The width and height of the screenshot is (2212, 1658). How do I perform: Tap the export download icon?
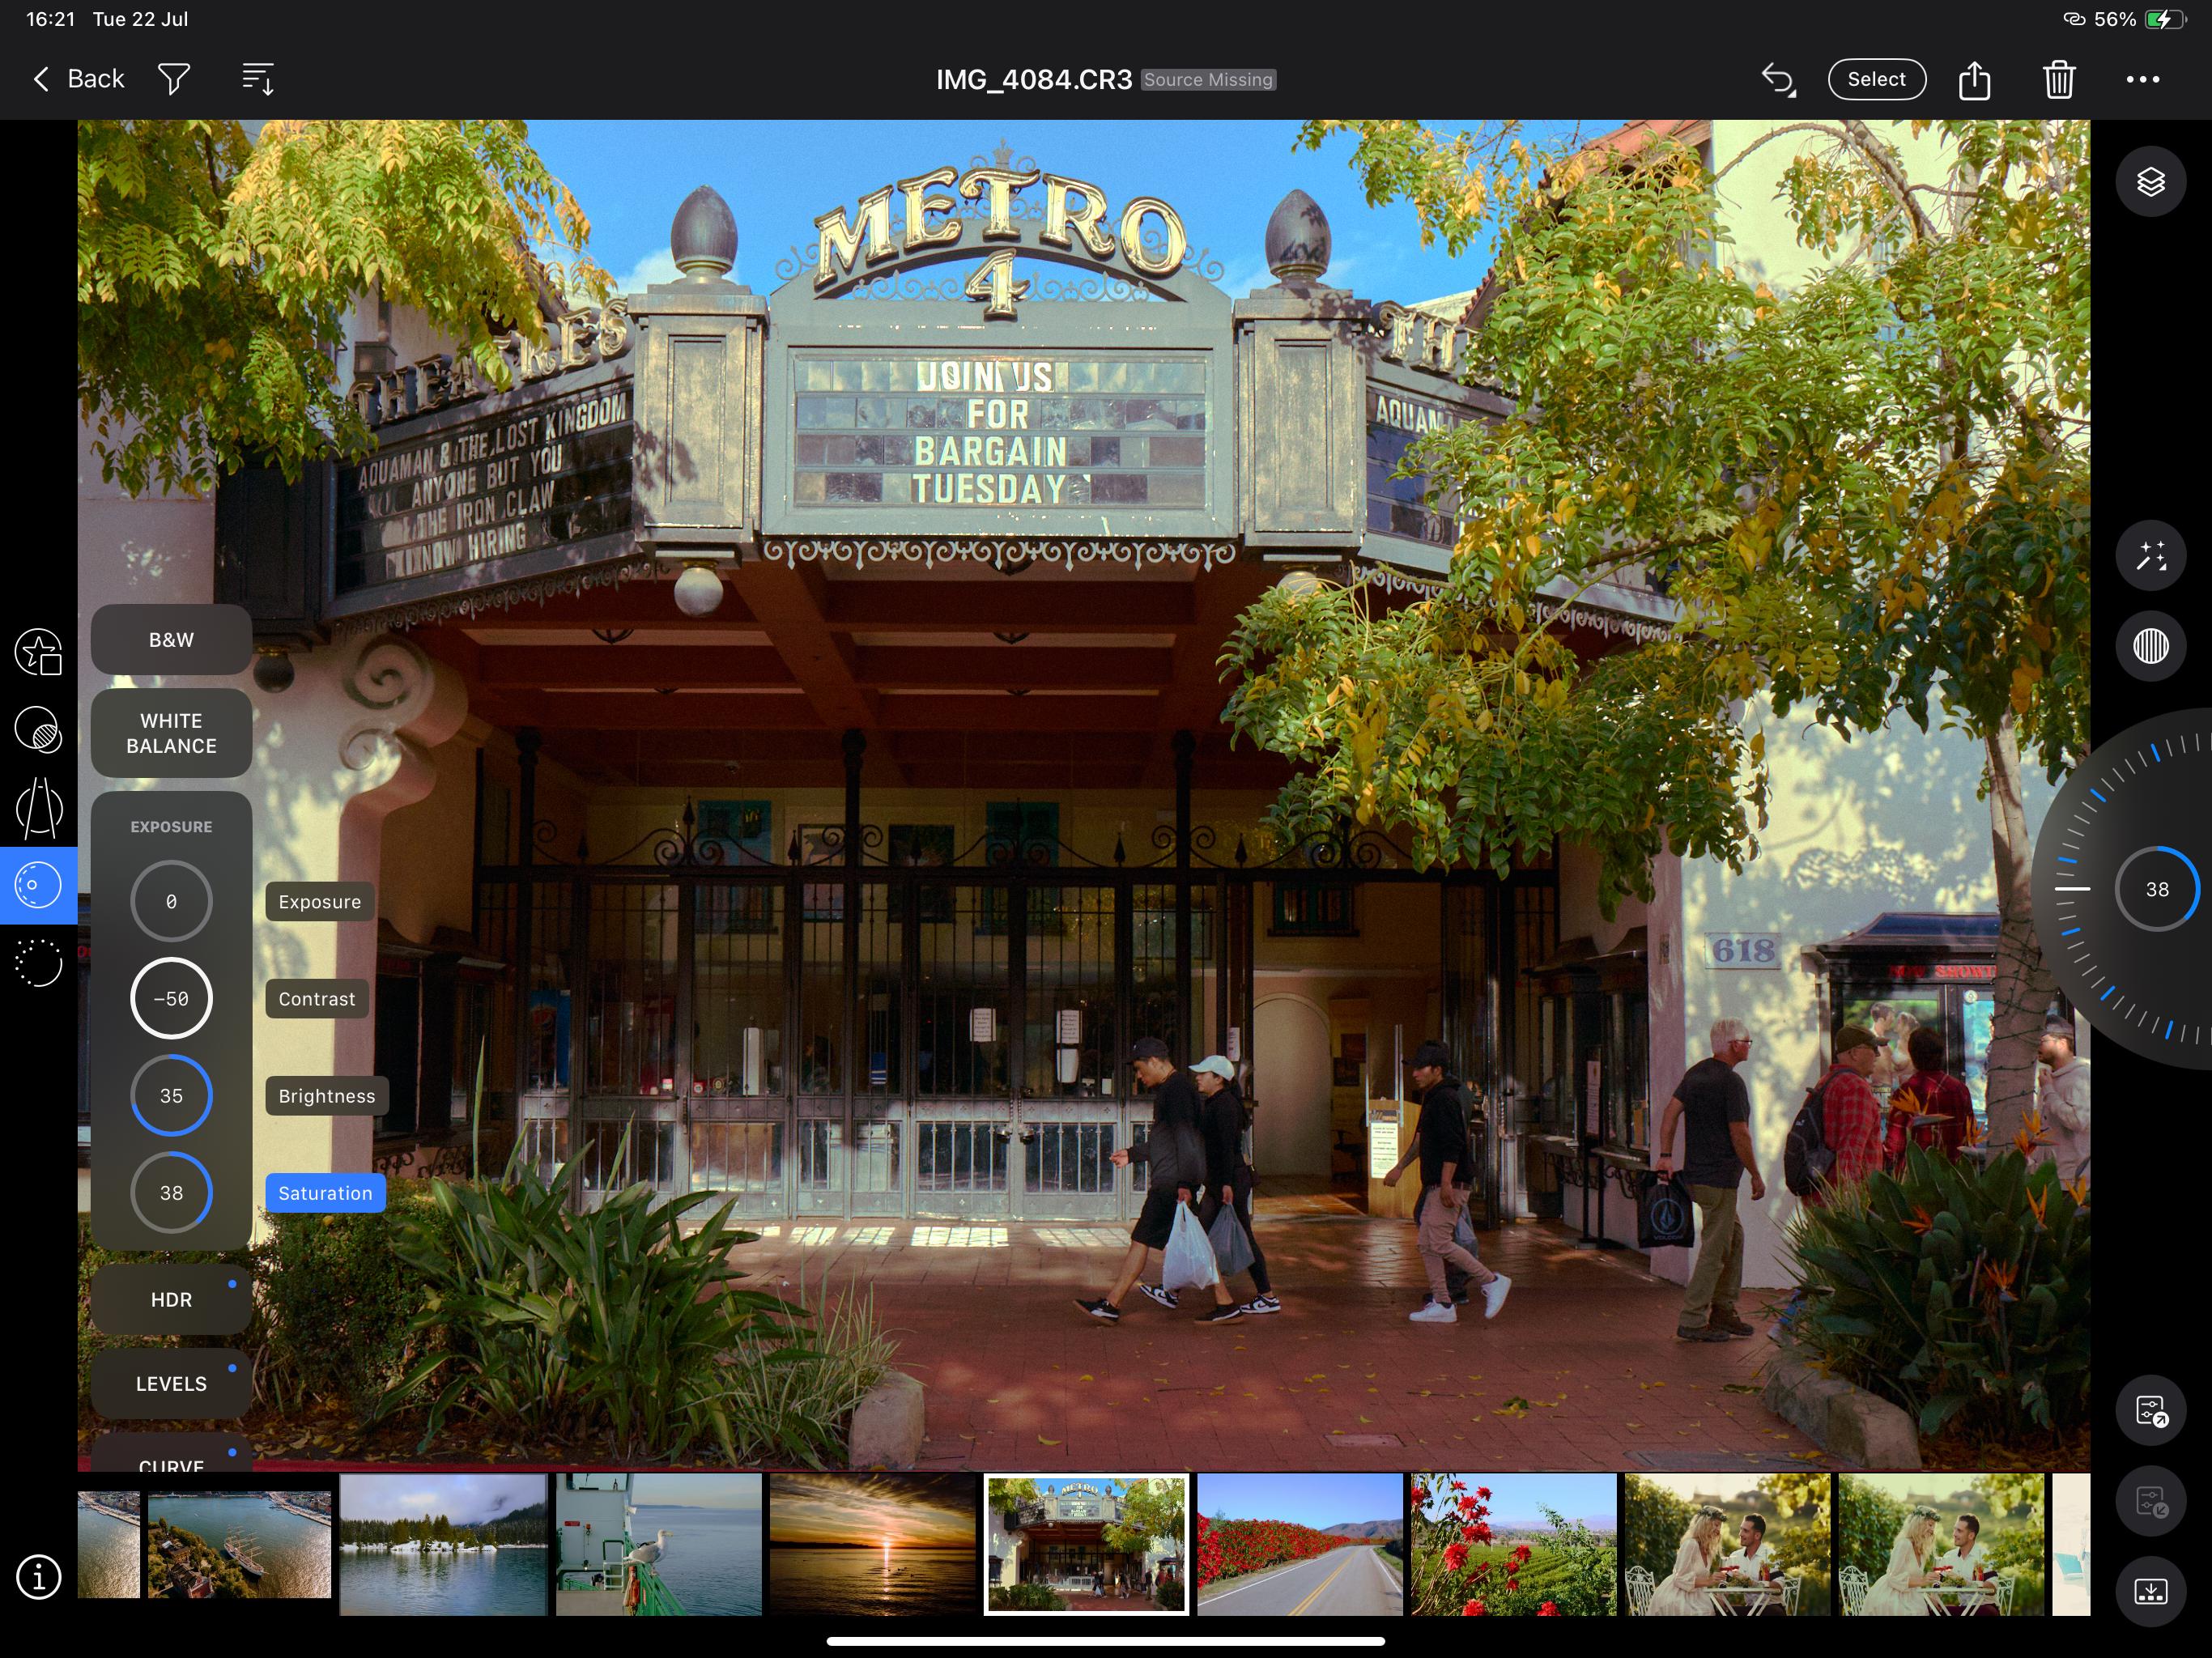click(2150, 1591)
